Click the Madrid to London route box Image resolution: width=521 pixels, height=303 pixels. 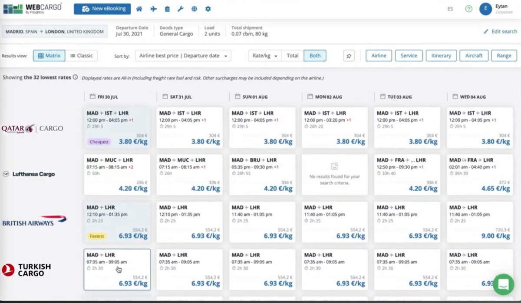(55, 32)
